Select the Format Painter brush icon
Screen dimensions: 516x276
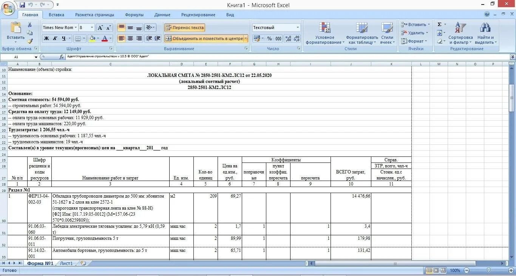click(x=30, y=41)
